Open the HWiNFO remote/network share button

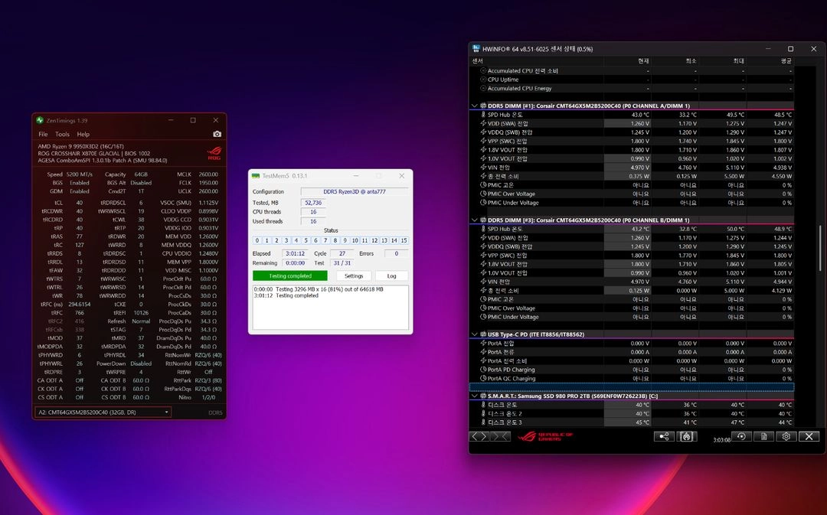click(664, 436)
